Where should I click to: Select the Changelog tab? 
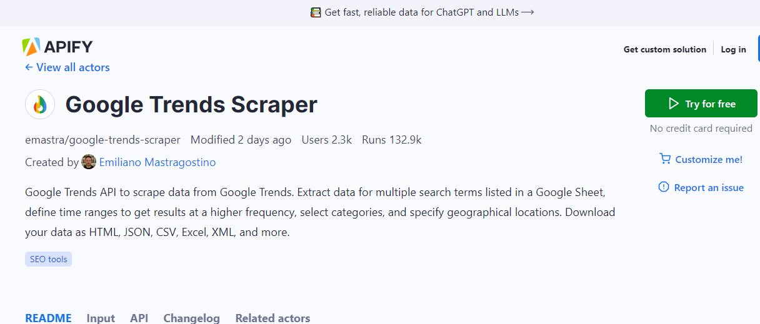pyautogui.click(x=192, y=318)
